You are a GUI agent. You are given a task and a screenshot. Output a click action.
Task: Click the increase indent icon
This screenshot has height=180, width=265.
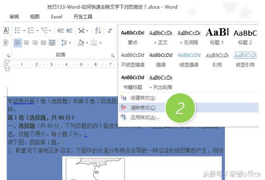69,30
